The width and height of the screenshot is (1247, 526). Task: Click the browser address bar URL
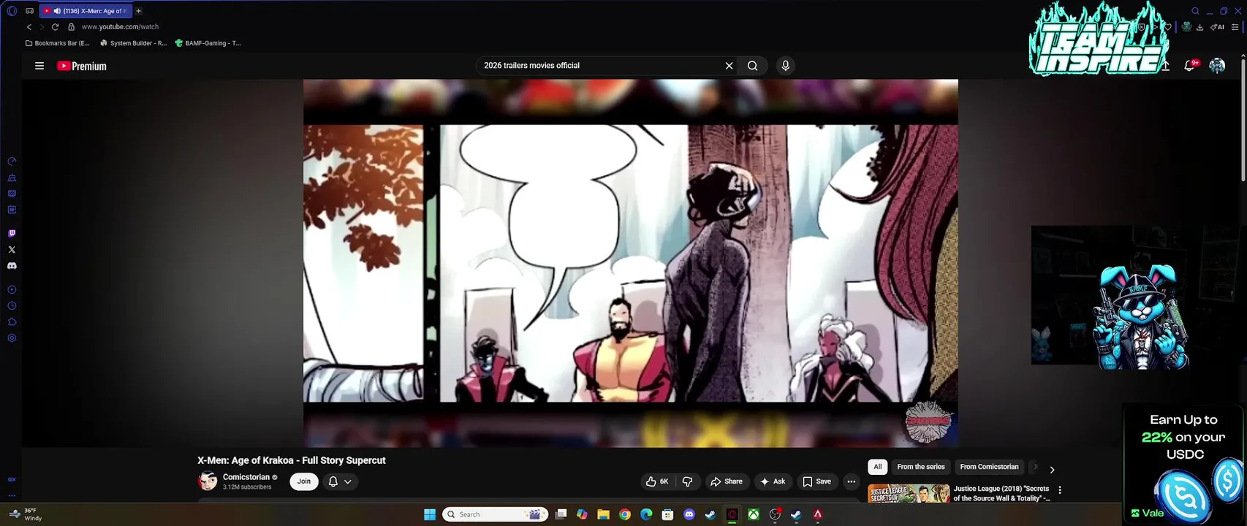coord(120,27)
